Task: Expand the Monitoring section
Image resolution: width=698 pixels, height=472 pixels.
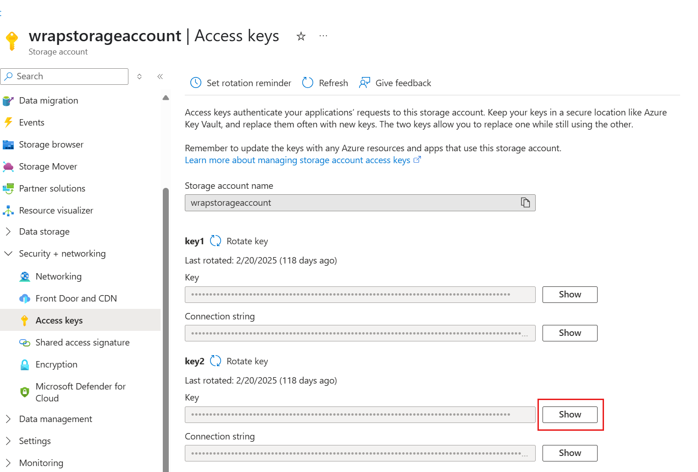Action: 8,463
